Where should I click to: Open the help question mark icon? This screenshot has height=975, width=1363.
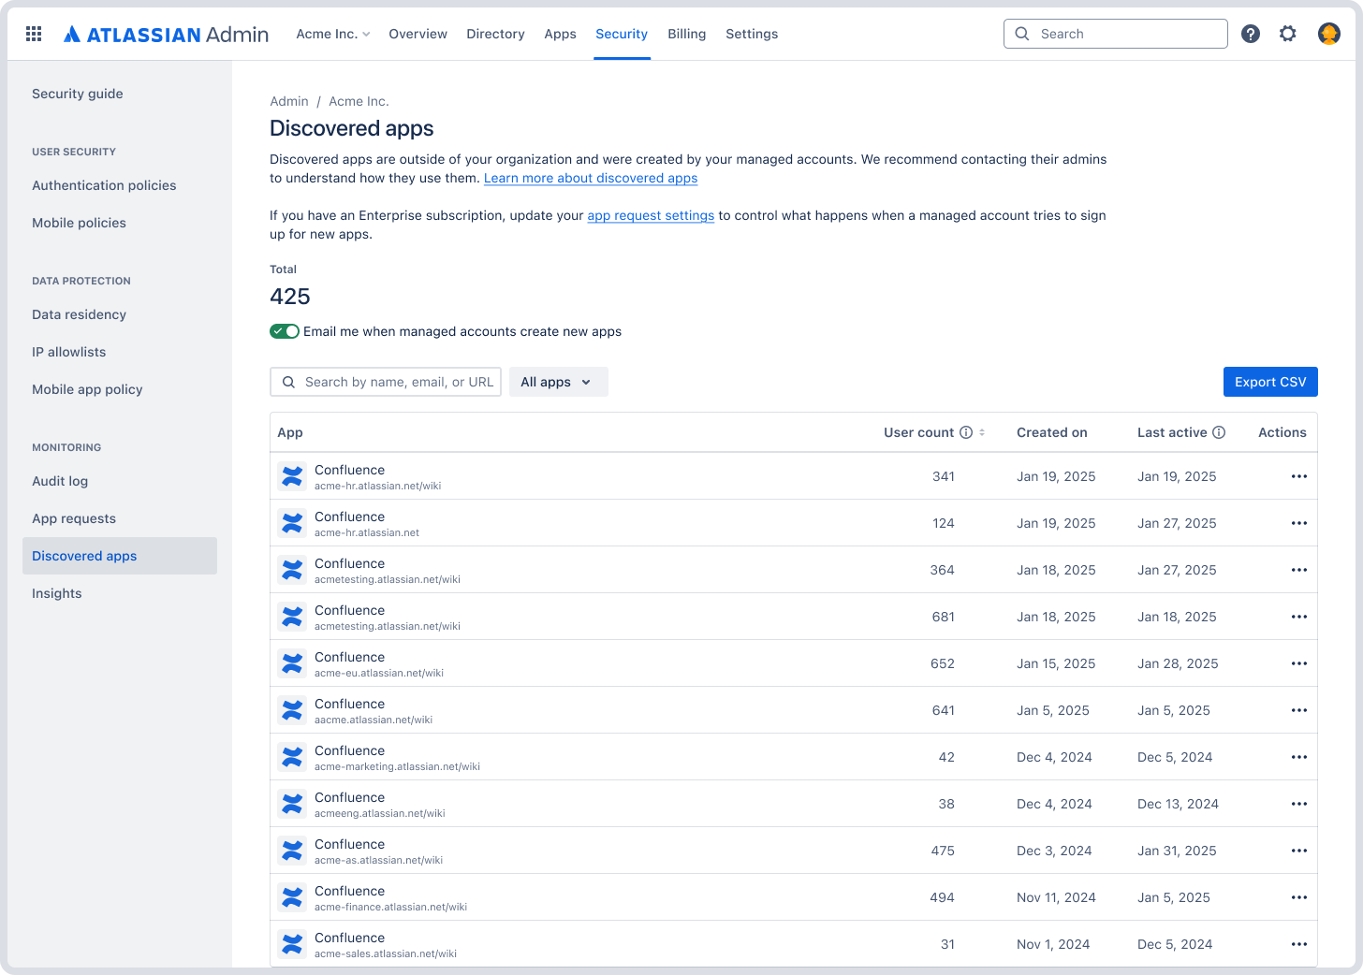[1251, 34]
